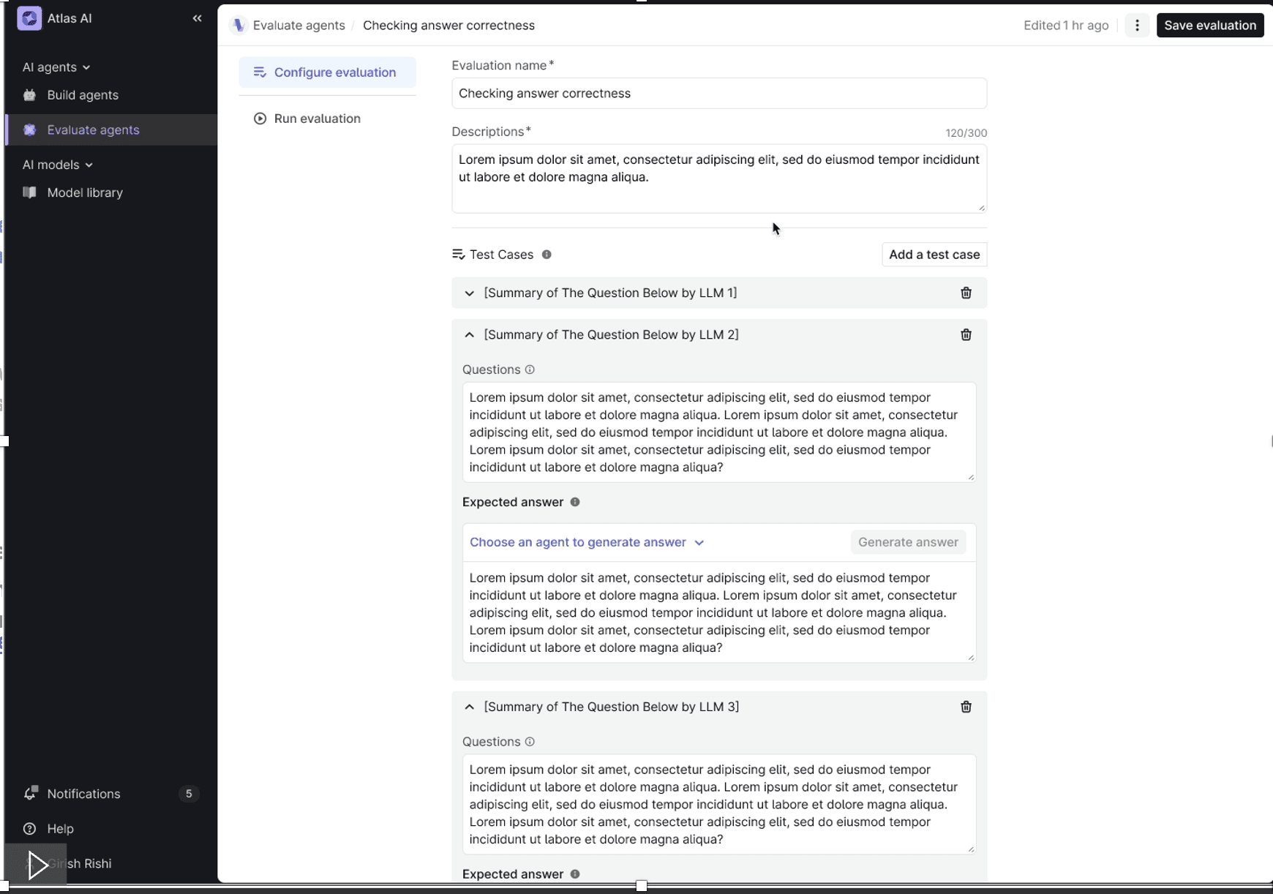Click the Save evaluation button
Viewport: 1273px width, 894px height.
pyautogui.click(x=1210, y=25)
